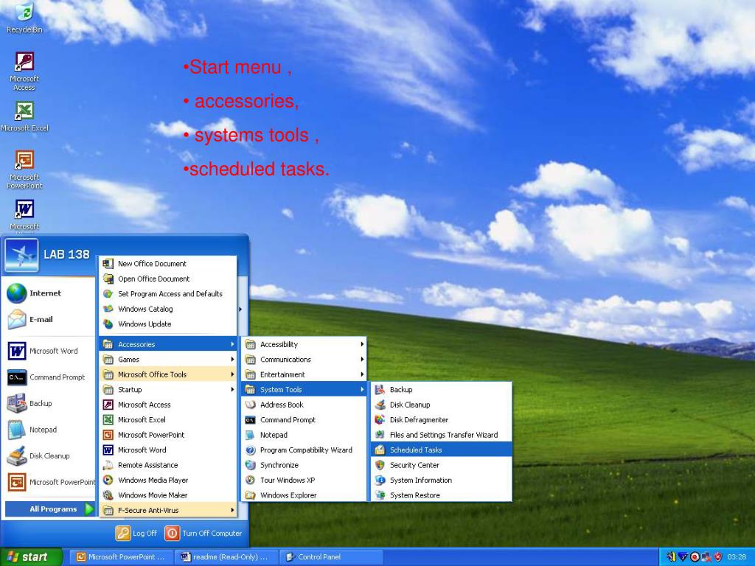
Task: Click the Address Book icon
Action: (x=251, y=405)
